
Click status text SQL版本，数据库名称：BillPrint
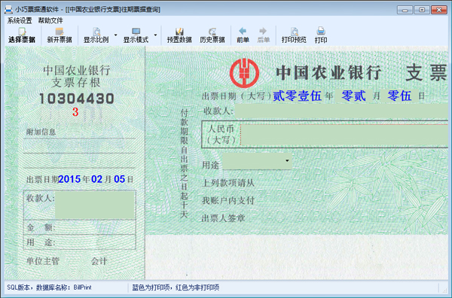point(49,287)
